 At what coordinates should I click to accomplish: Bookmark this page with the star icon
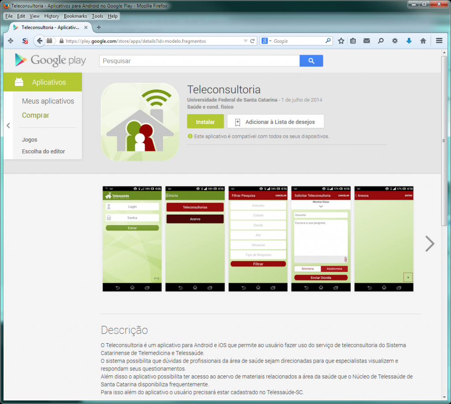click(341, 41)
